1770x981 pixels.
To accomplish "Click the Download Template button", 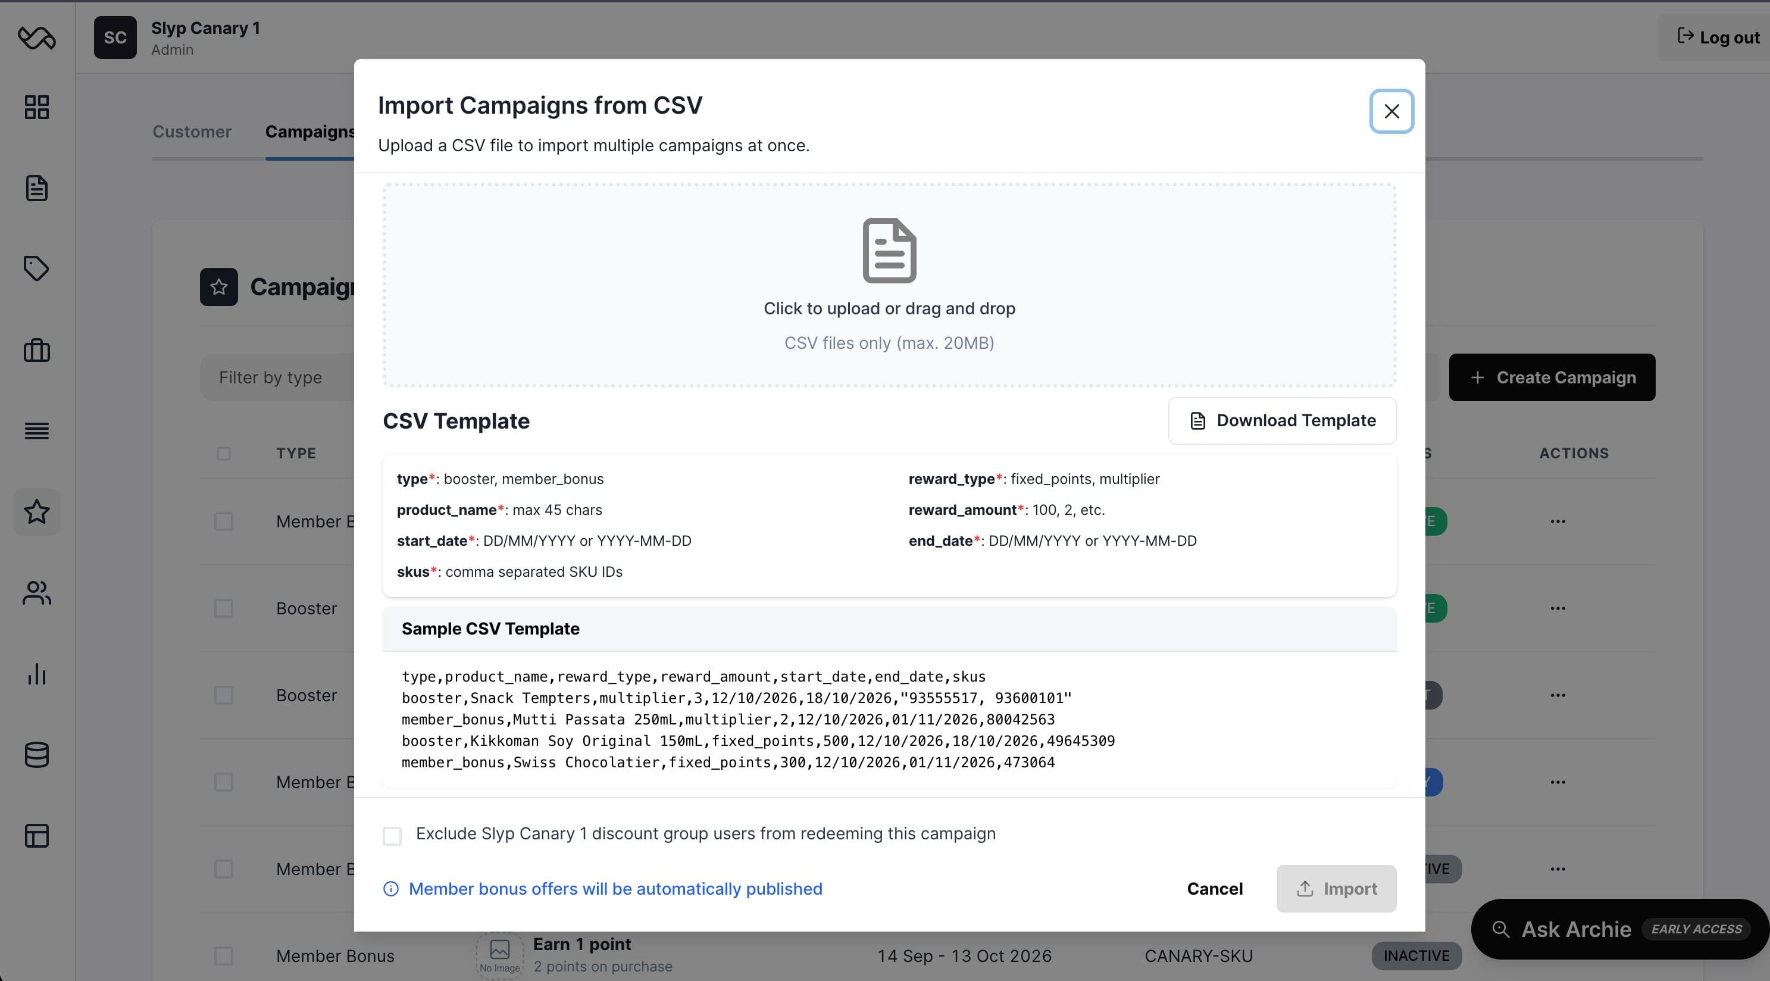I will 1282,421.
